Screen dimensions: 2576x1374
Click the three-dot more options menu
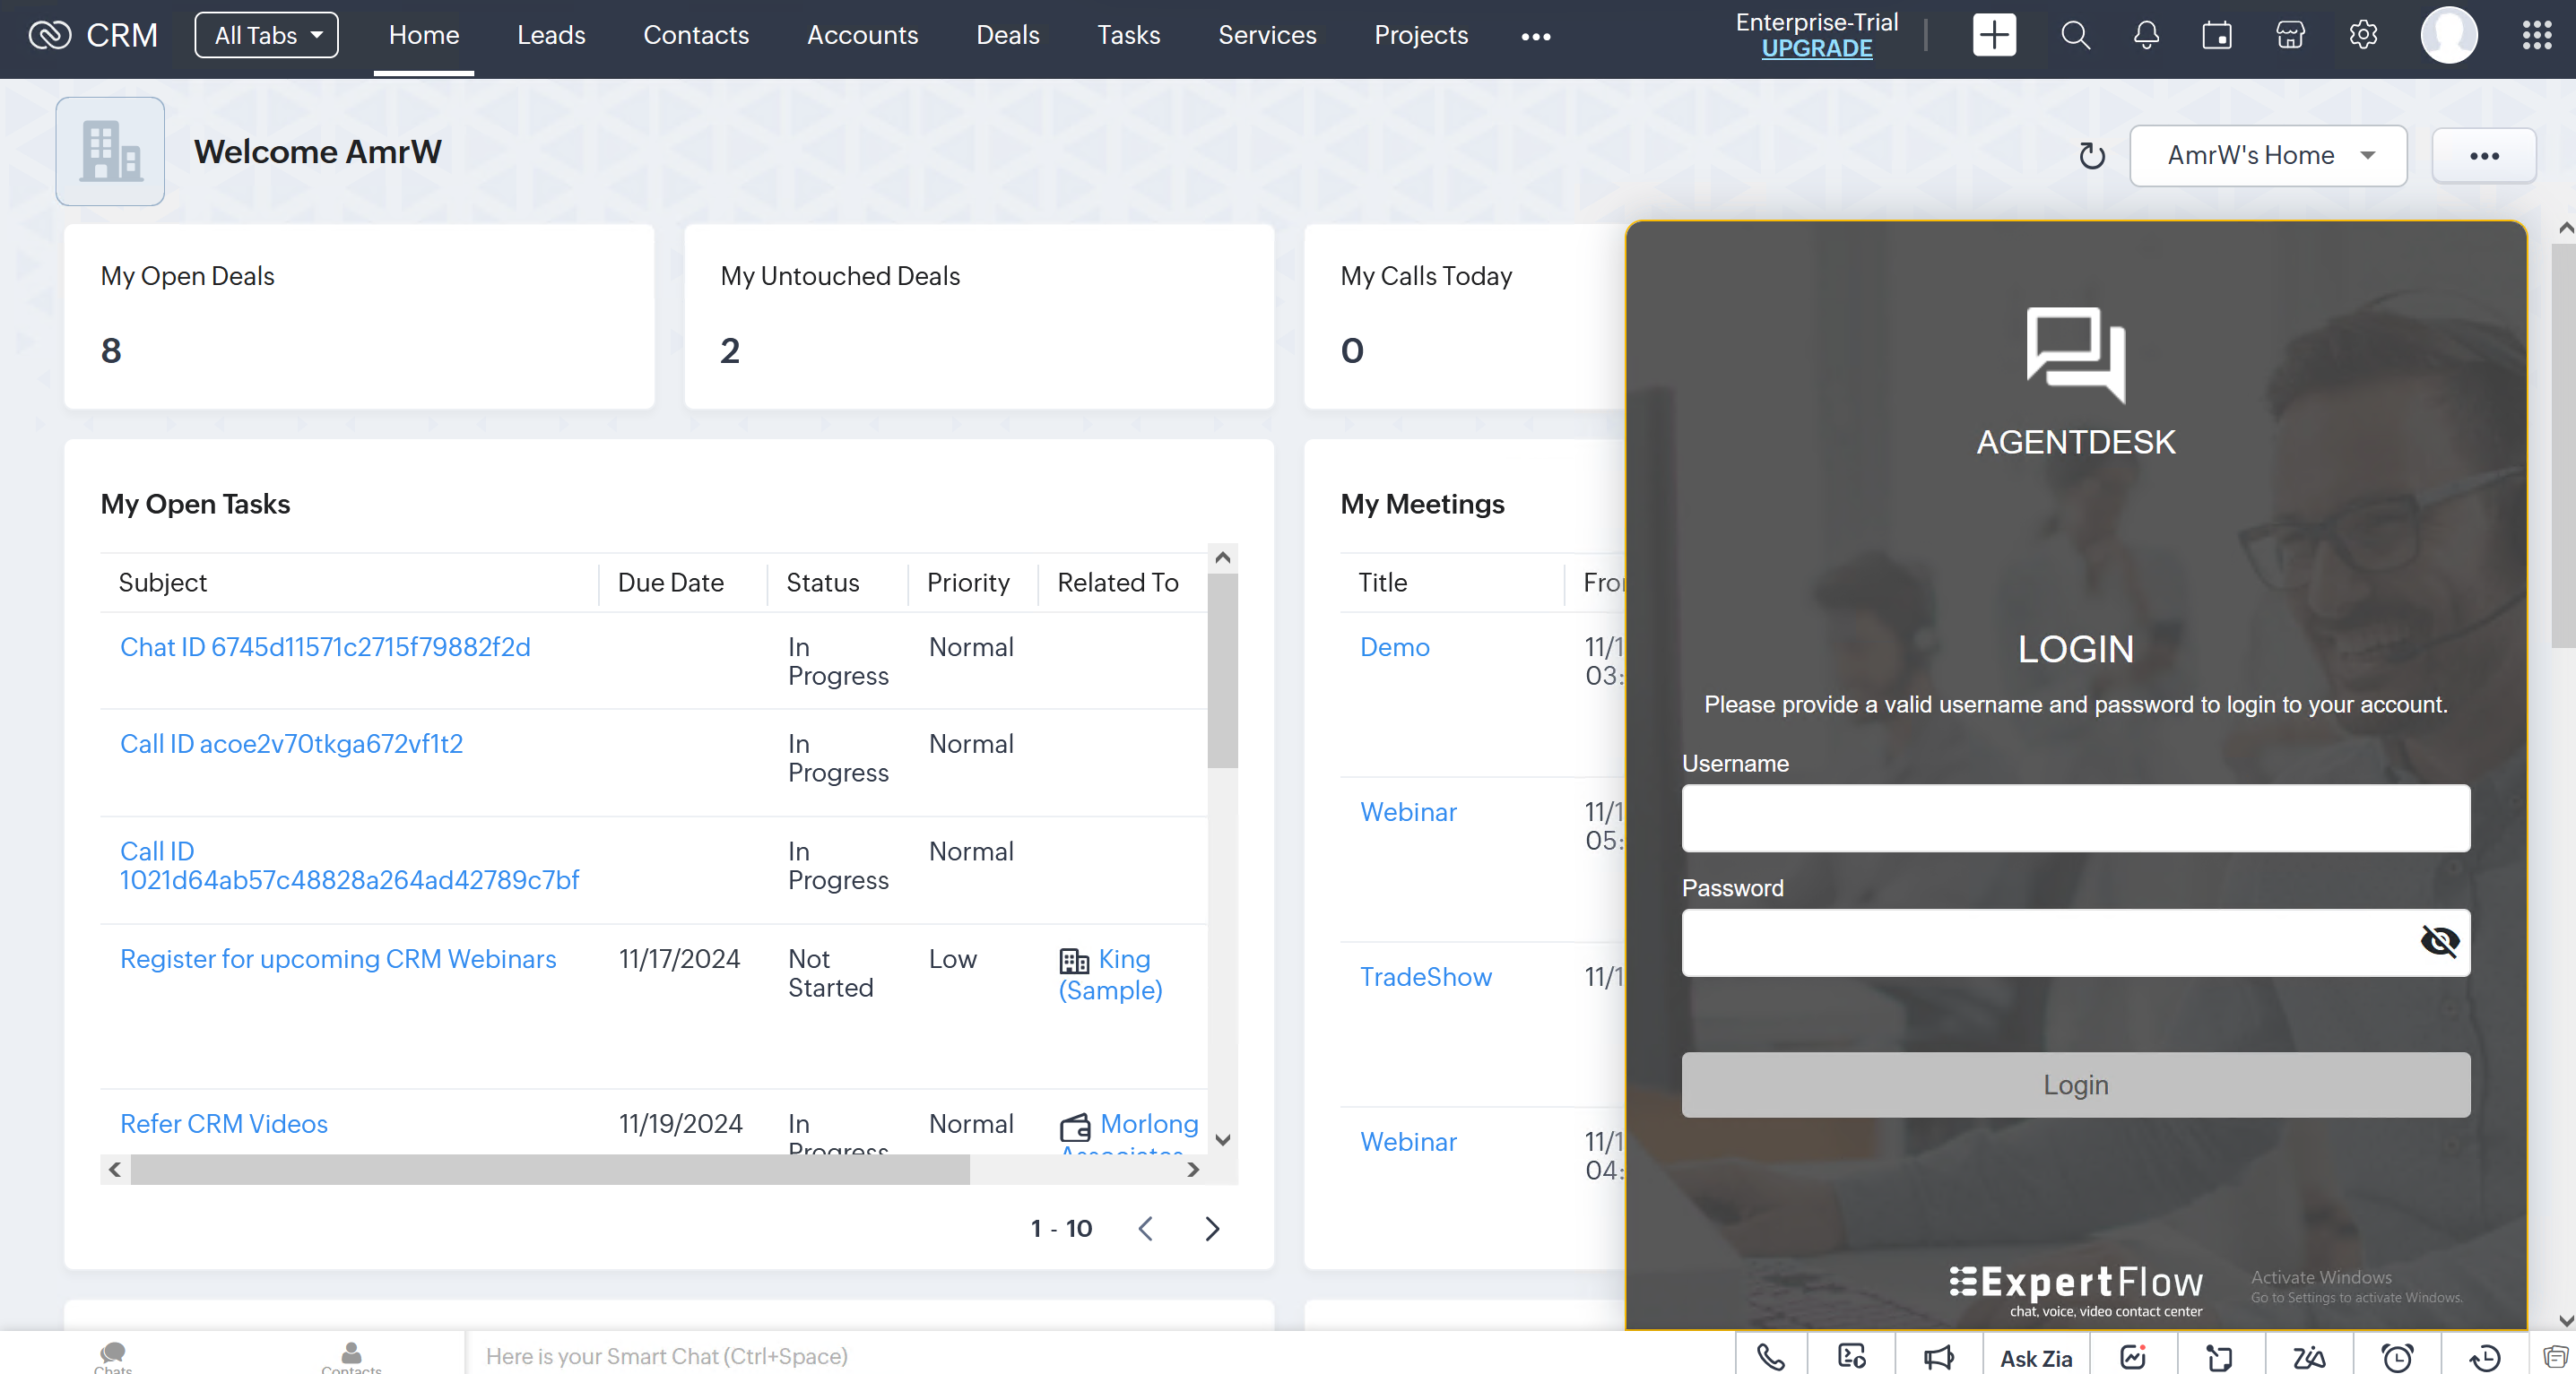(x=2484, y=155)
